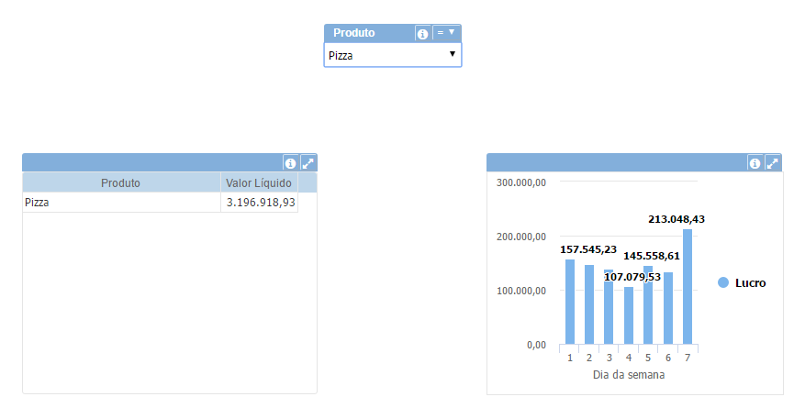The height and width of the screenshot is (408, 794).
Task: Select the bar for day 6
Action: 668,309
